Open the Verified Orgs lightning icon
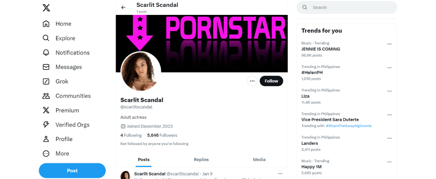This screenshot has height=179, width=436. point(46,125)
